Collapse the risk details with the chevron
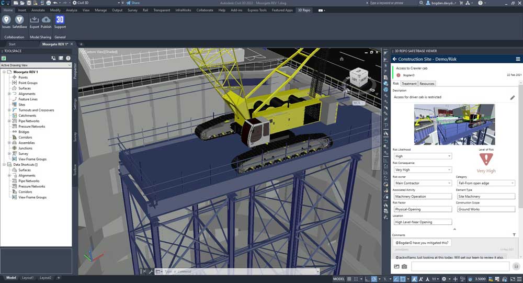The image size is (523, 283). [454, 229]
